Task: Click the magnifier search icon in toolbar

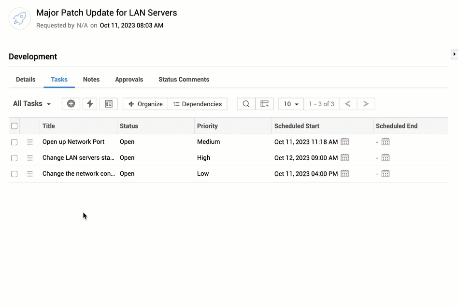Action: (246, 104)
